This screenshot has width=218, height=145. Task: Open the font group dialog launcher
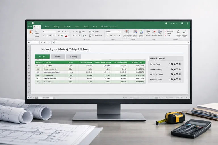[69, 39]
